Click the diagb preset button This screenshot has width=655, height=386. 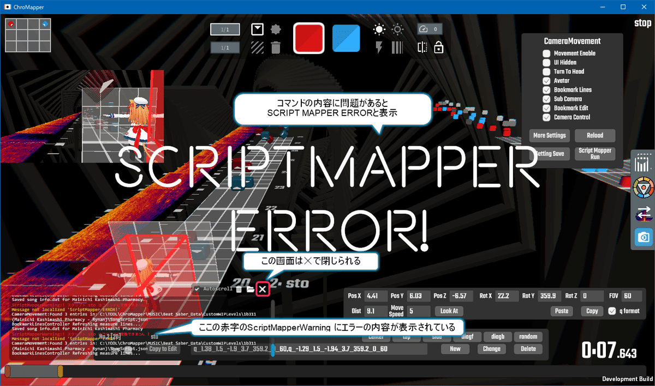[497, 336]
